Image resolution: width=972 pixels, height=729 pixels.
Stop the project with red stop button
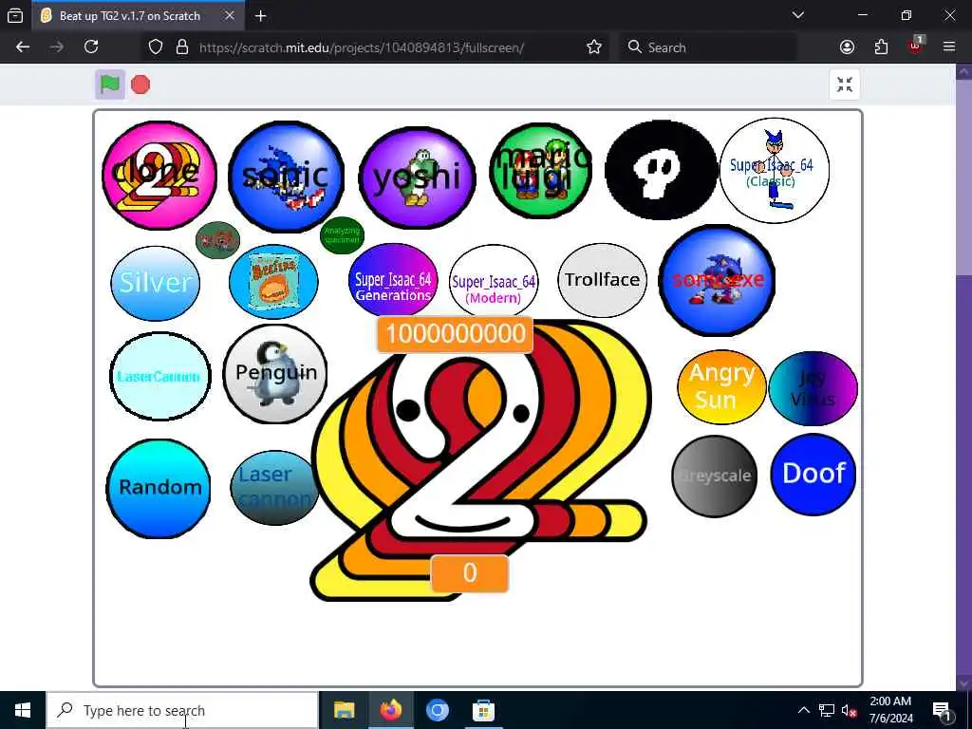(140, 84)
